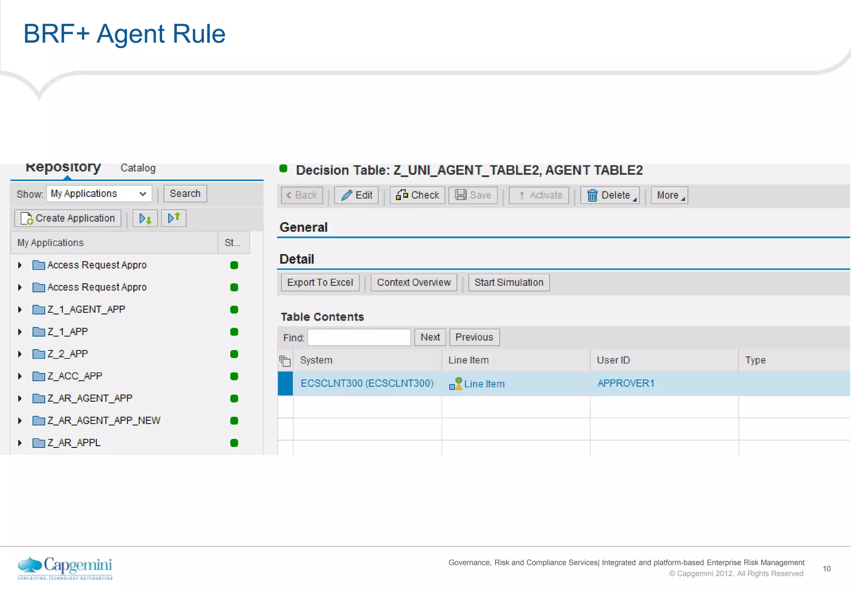Expand the Z_AR_AGENT_APP_NEW tree node

click(20, 421)
